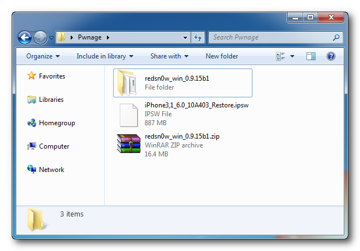This screenshot has width=360, height=251.
Task: Select Pwnage in the address path
Action: point(90,37)
